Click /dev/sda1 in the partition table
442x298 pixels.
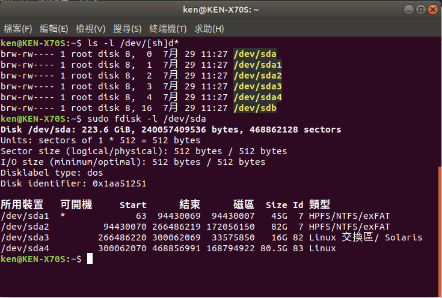point(25,216)
